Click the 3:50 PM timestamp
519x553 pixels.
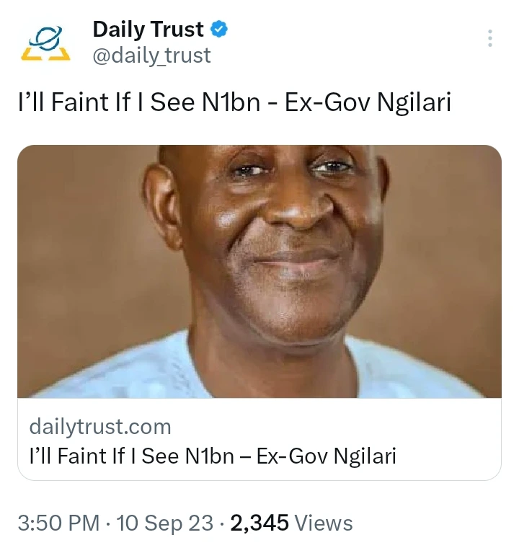point(58,523)
